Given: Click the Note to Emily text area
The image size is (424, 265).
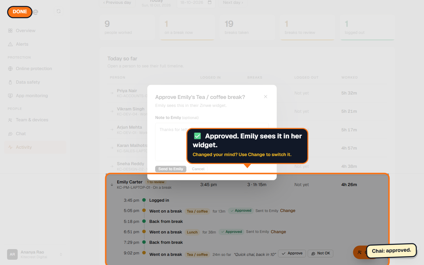Looking at the screenshot, I should point(212,142).
